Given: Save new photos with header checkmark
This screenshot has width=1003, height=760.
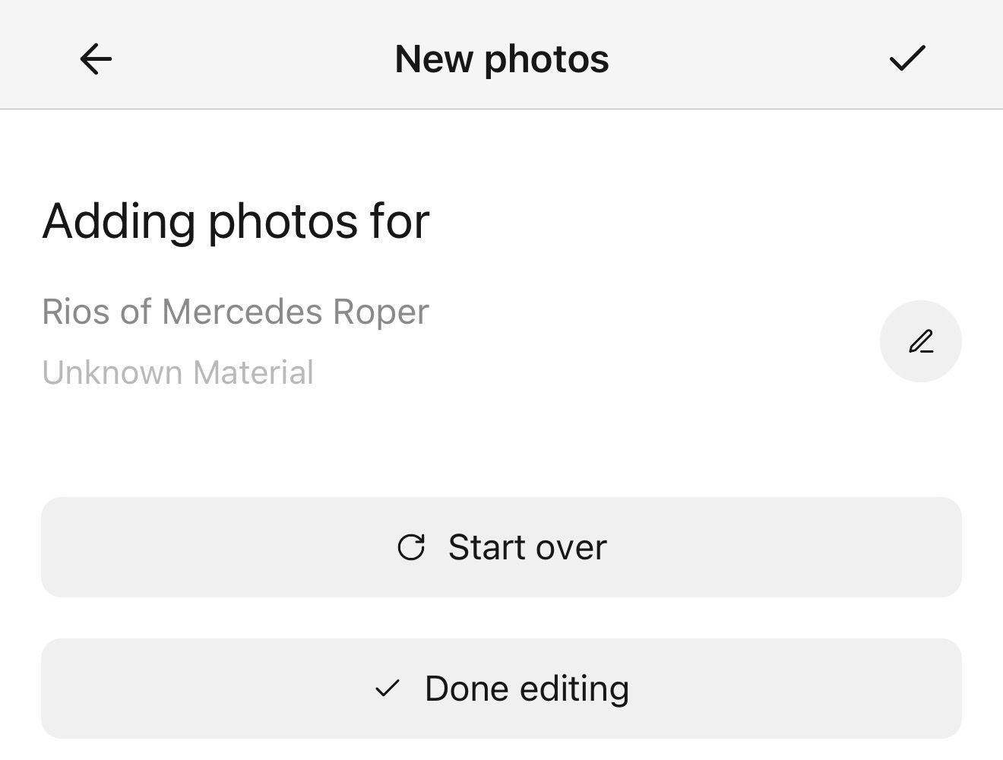Looking at the screenshot, I should [x=907, y=58].
